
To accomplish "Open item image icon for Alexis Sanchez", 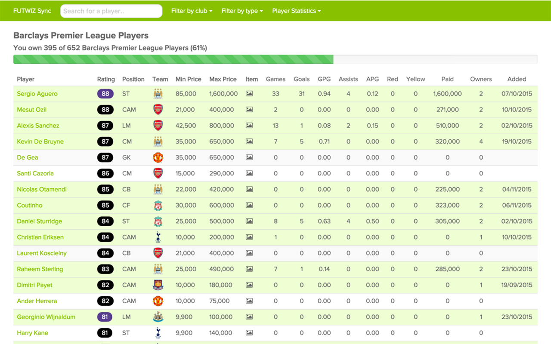I will 249,126.
